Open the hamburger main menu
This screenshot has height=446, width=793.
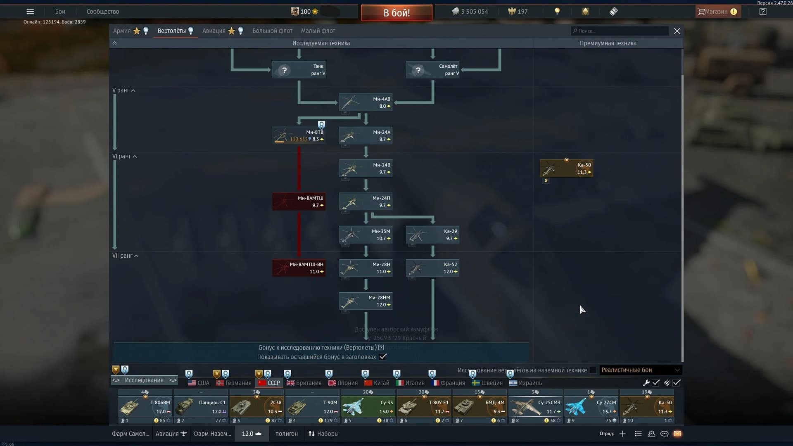click(30, 12)
